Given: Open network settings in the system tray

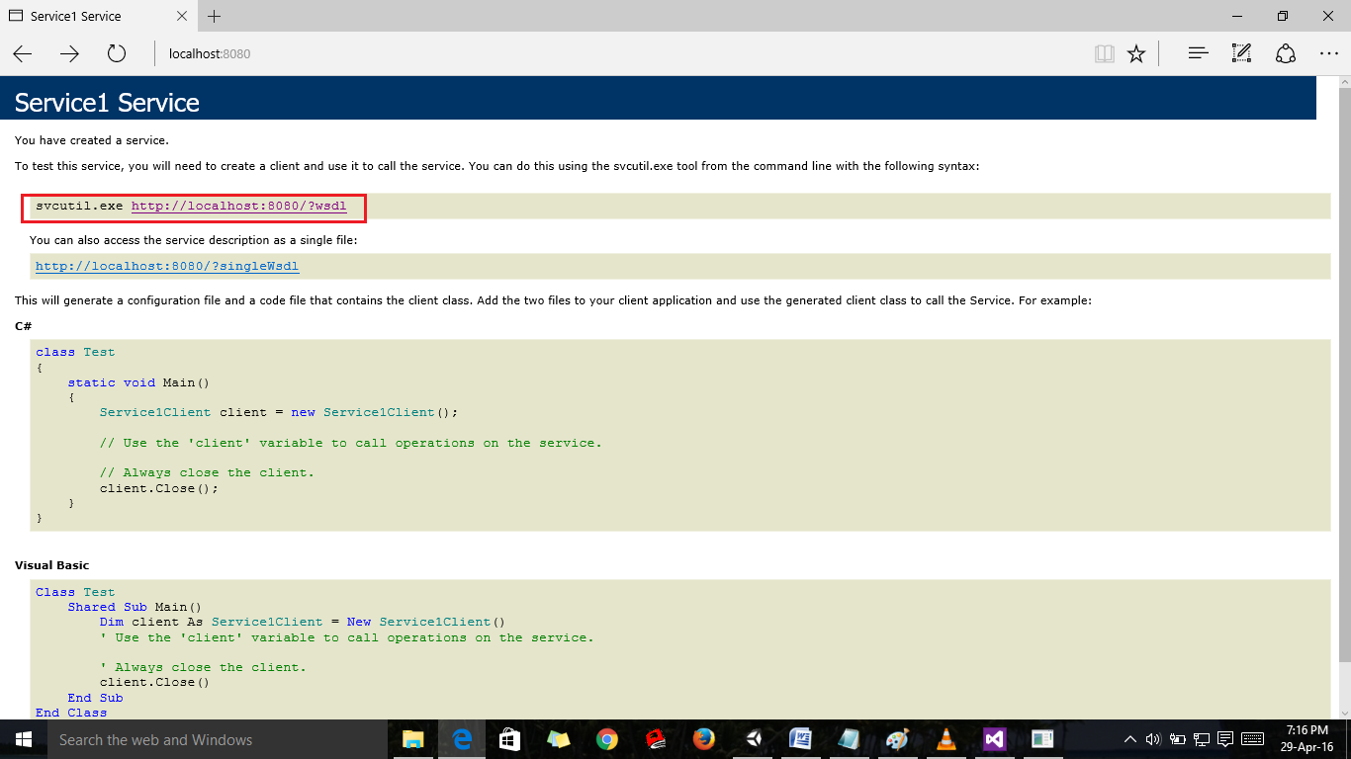Looking at the screenshot, I should coord(1202,739).
